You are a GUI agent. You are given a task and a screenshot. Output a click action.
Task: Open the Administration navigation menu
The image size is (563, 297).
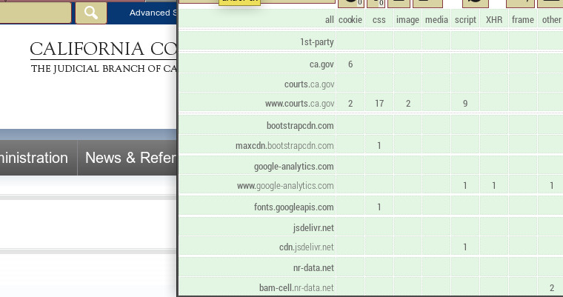coord(39,158)
